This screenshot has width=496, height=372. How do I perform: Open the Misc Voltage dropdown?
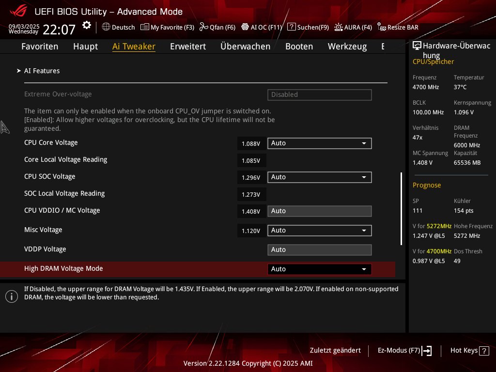tap(320, 230)
